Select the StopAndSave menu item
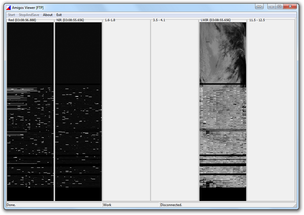This screenshot has width=304, height=215. [29, 15]
